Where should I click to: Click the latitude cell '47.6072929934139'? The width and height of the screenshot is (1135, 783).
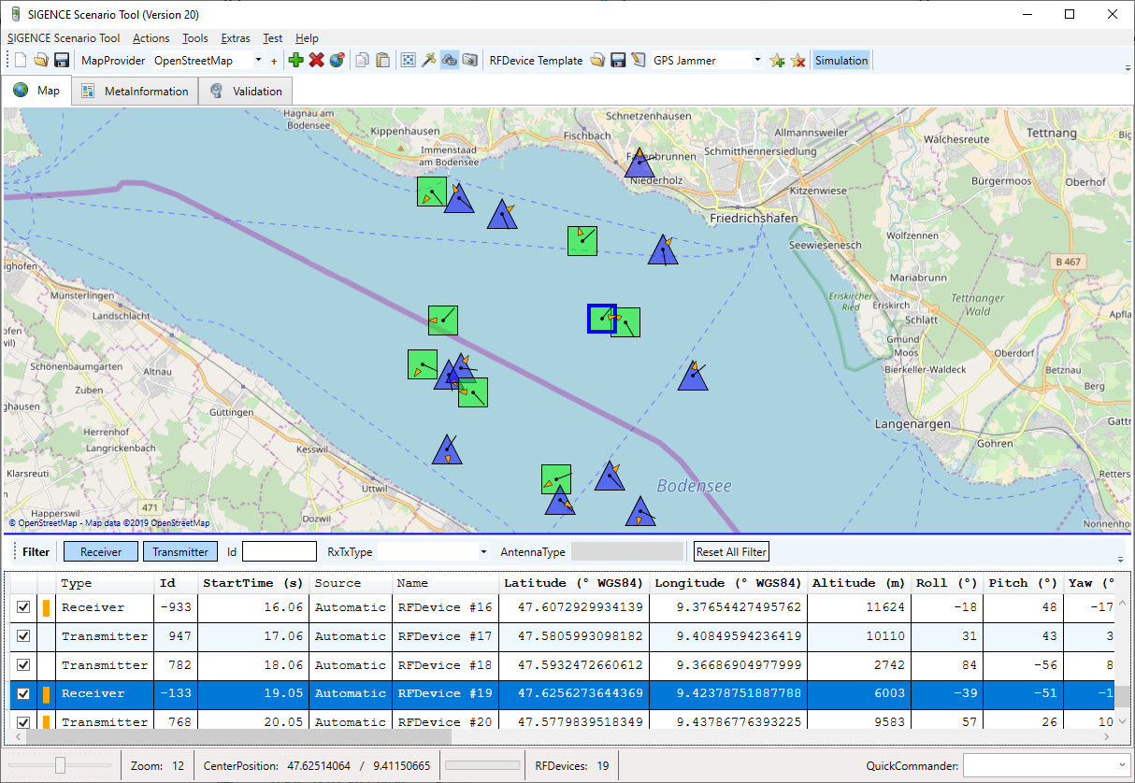[x=573, y=607]
